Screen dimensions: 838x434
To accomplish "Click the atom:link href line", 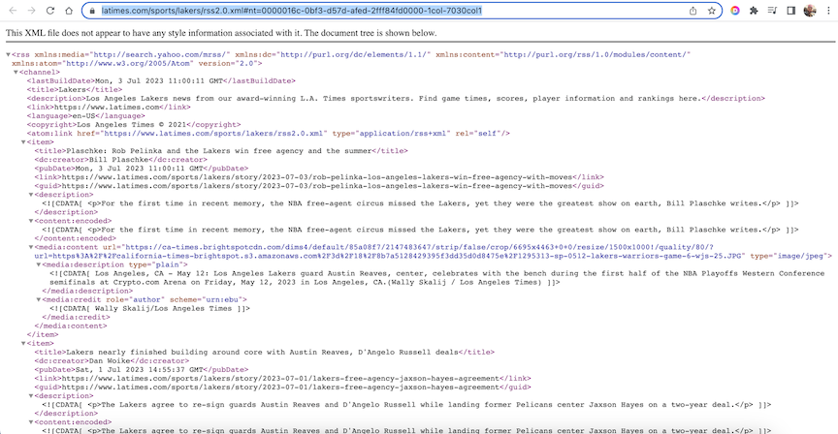I will (x=269, y=133).
